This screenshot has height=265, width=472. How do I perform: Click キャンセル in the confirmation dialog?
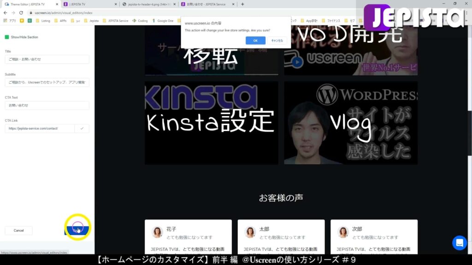pyautogui.click(x=277, y=40)
